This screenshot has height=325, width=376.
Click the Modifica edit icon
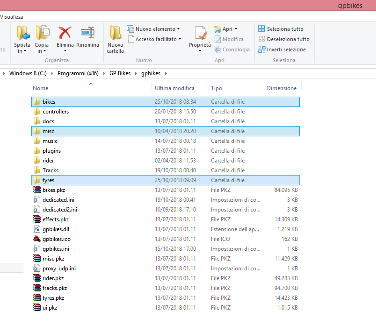[217, 39]
